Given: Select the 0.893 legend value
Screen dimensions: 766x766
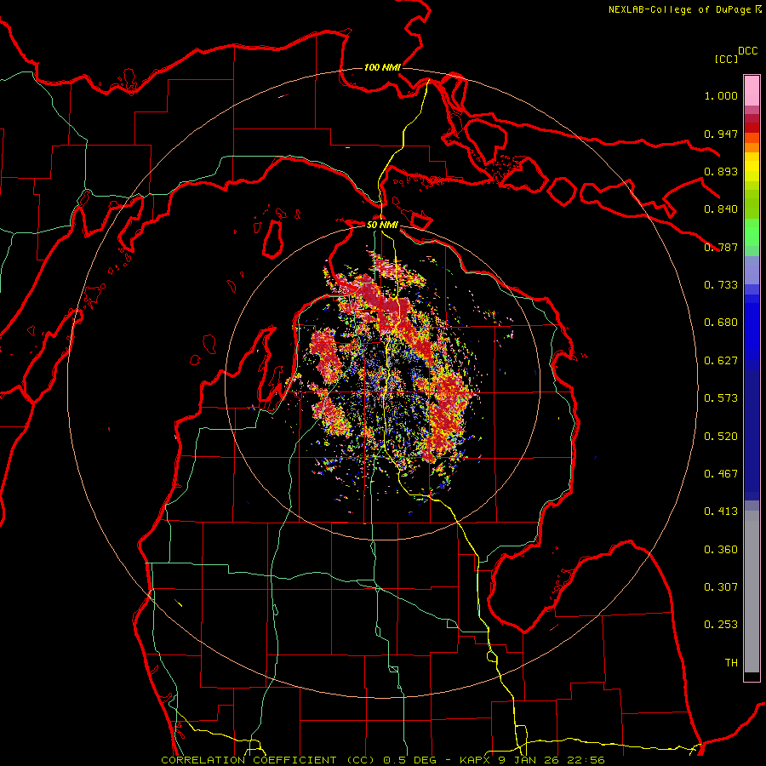Looking at the screenshot, I should [x=721, y=171].
